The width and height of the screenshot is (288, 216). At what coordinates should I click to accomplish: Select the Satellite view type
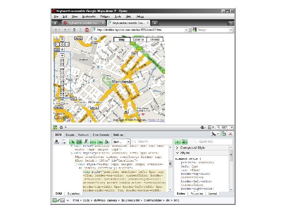(138, 40)
